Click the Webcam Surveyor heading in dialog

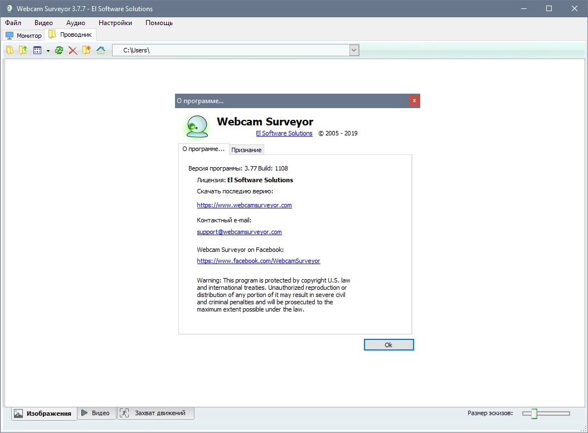265,121
